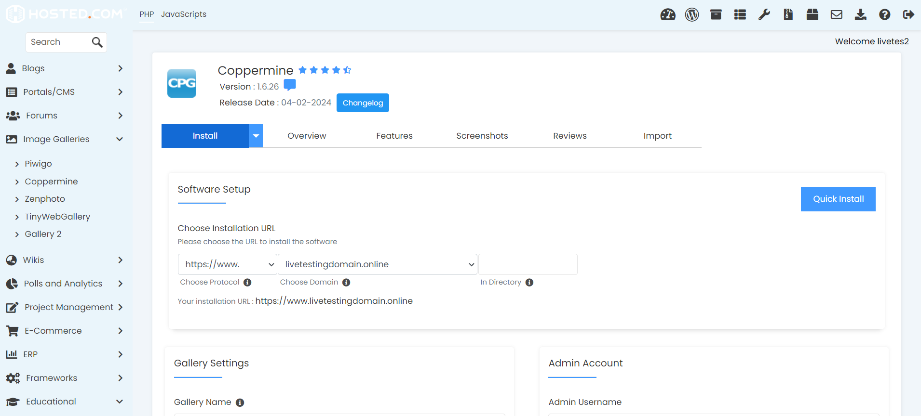Expand the Frameworks category
The width and height of the screenshot is (921, 416).
click(x=120, y=378)
